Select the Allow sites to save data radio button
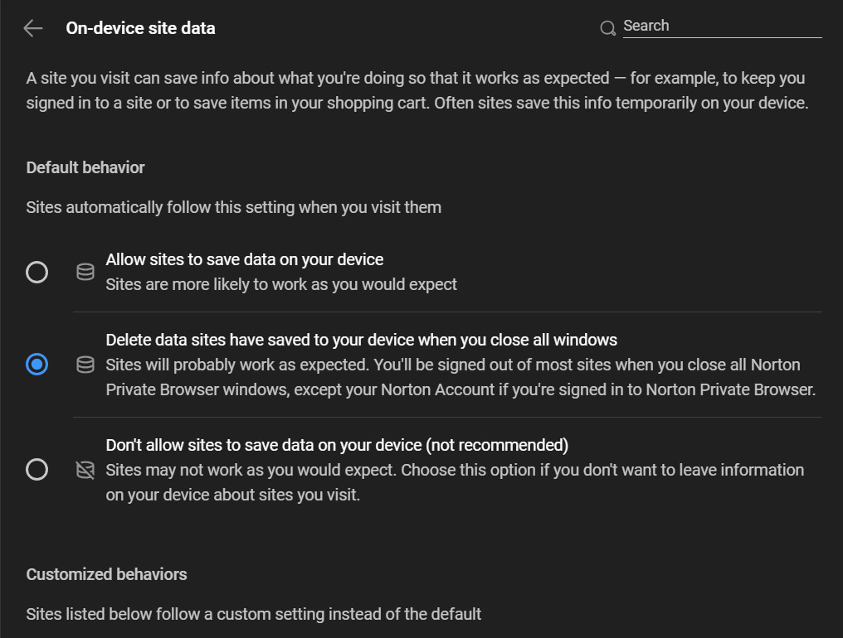The height and width of the screenshot is (638, 843). 37,273
